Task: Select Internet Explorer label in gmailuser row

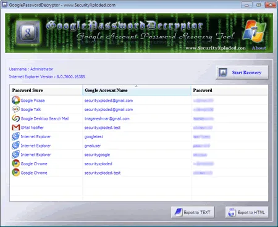Action: pos(36,146)
